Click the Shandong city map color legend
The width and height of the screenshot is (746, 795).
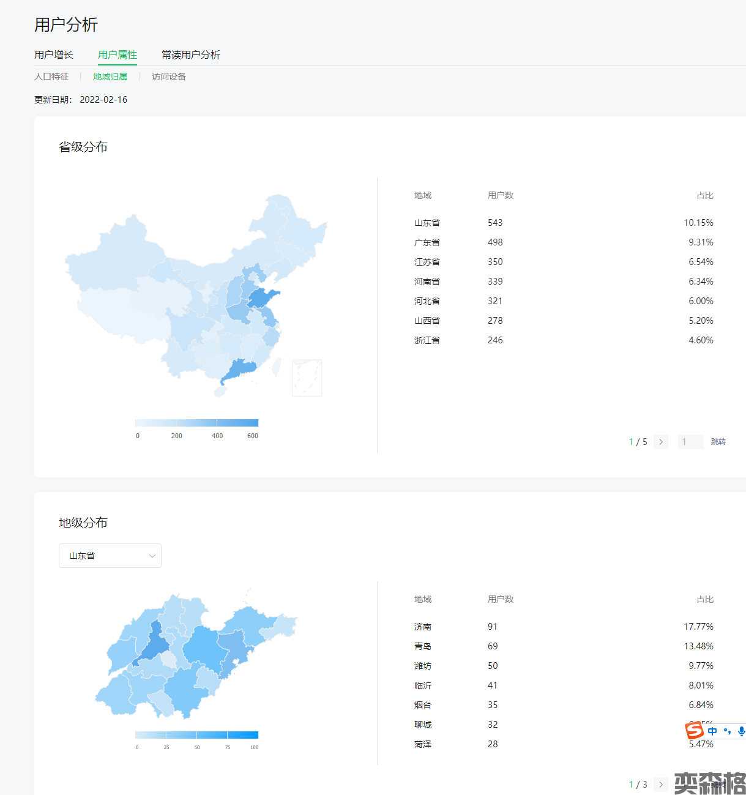[x=196, y=735]
